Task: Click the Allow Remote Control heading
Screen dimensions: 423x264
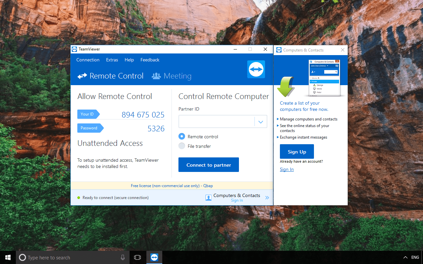Action: click(x=115, y=96)
